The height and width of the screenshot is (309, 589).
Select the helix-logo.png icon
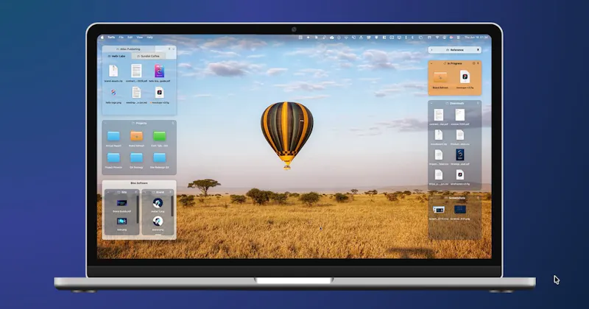pyautogui.click(x=113, y=93)
